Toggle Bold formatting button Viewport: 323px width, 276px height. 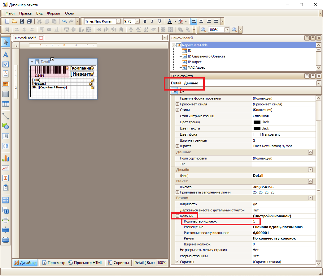145,21
